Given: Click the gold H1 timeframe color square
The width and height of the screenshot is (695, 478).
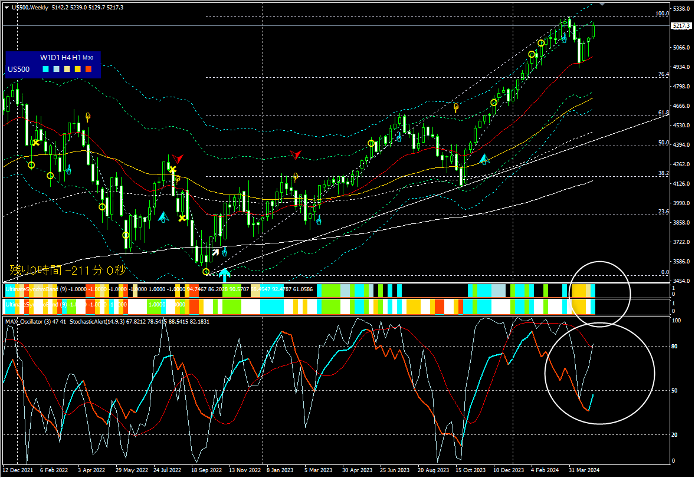Looking at the screenshot, I should click(x=77, y=69).
